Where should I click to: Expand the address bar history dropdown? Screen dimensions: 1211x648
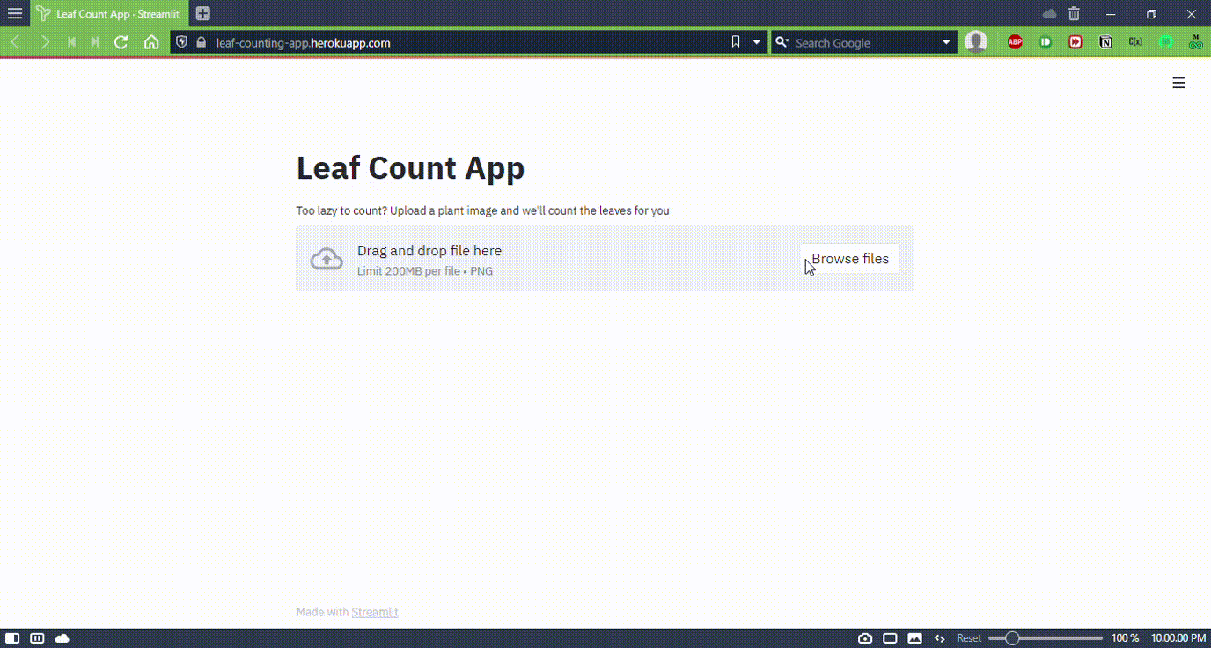click(756, 42)
